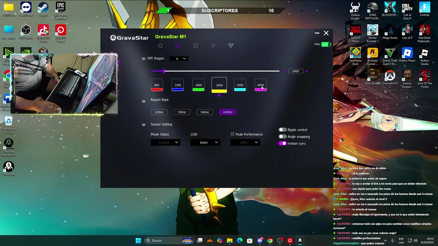The image size is (438, 246).
Task: Click the Sensor Setting section list icon
Action: click(143, 125)
